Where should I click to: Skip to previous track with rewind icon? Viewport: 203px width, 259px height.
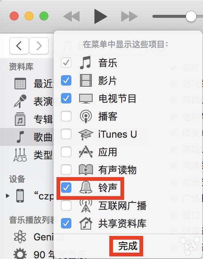[x=71, y=16]
